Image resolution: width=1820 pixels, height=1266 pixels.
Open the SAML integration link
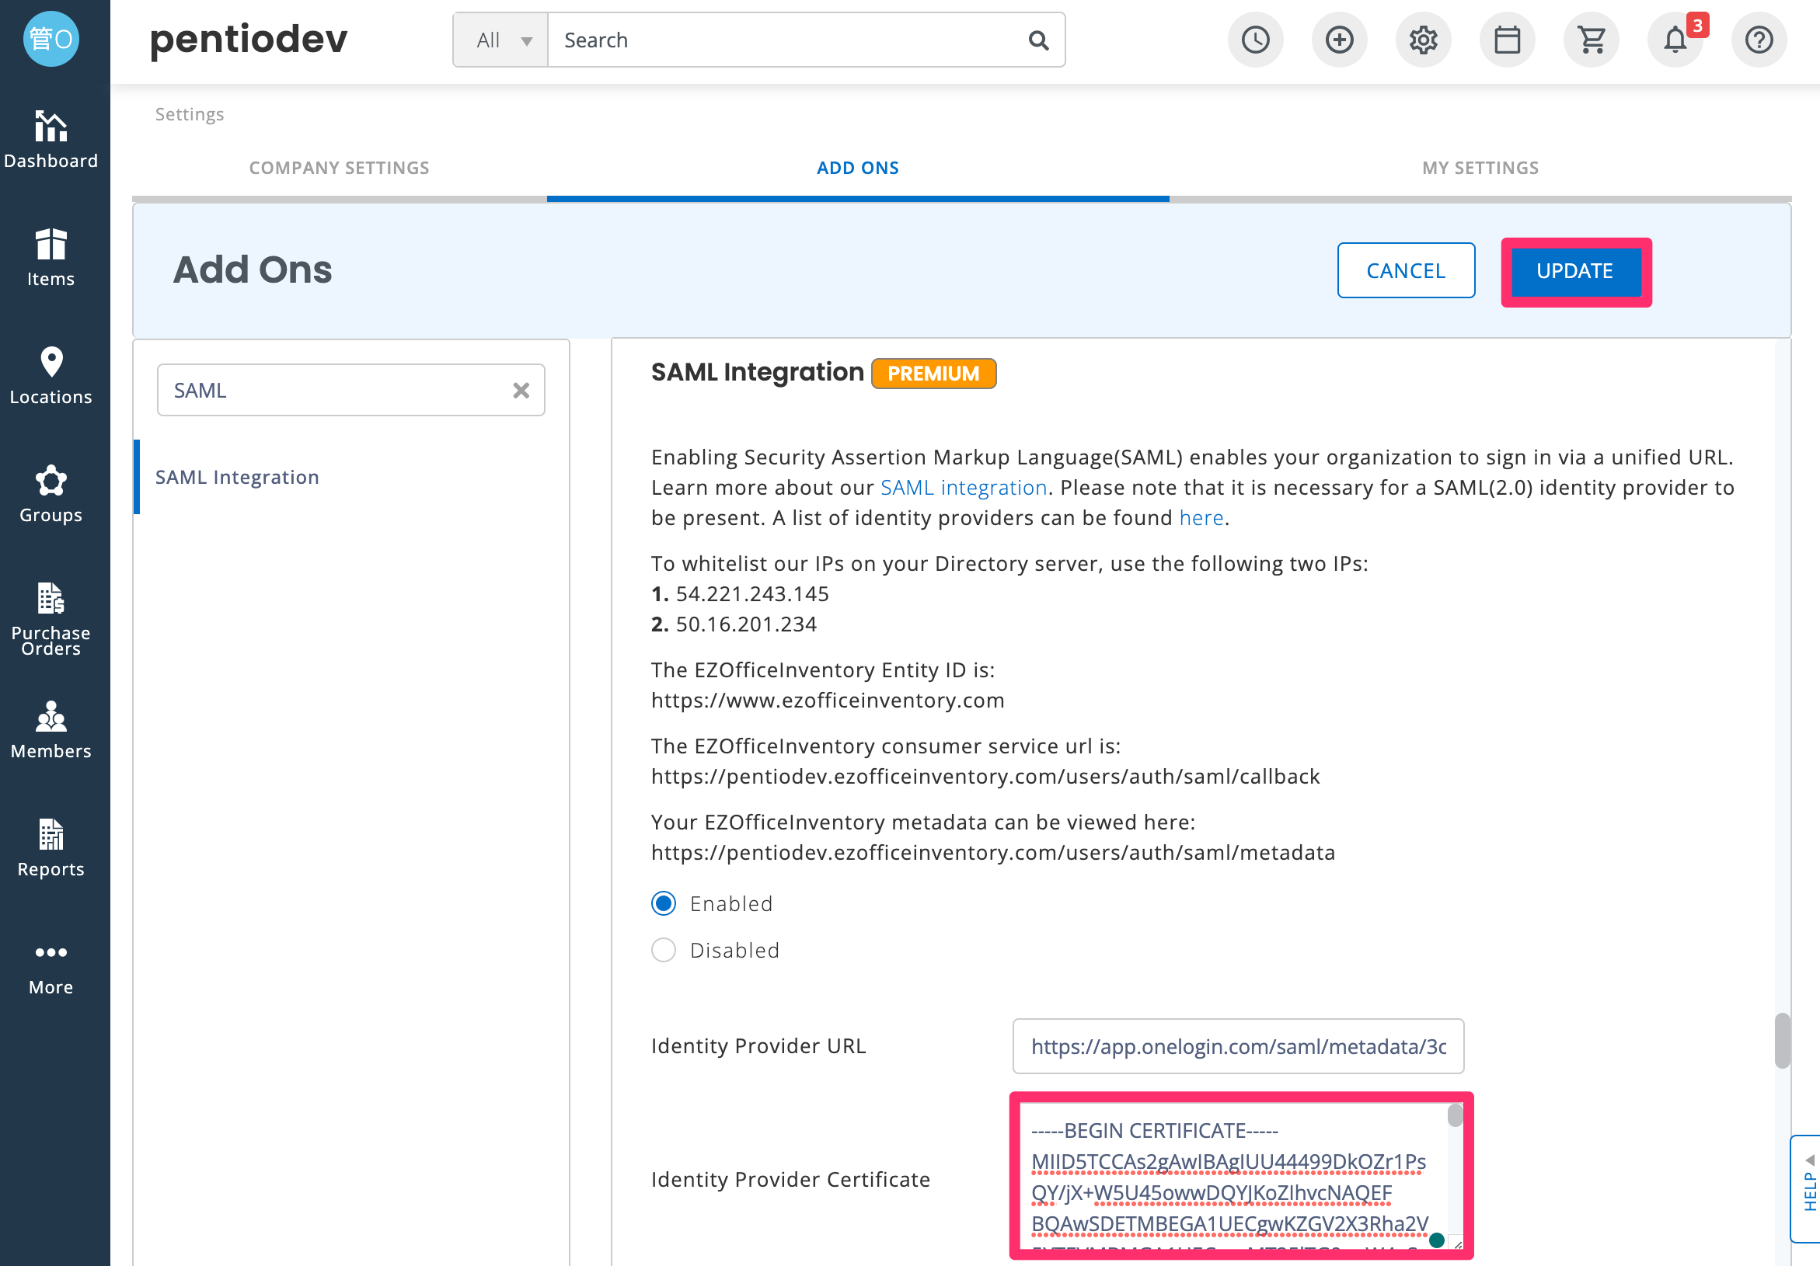pyautogui.click(x=964, y=488)
